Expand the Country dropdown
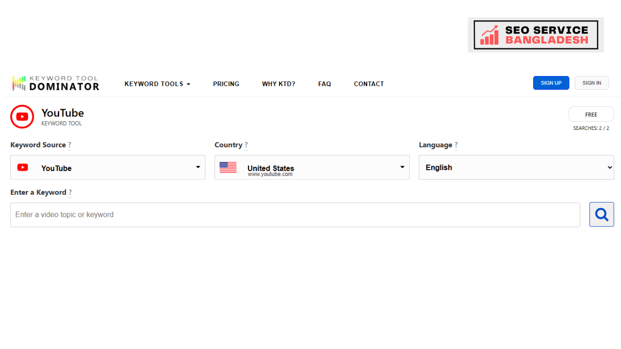Viewport: 621px width, 349px height. tap(312, 167)
